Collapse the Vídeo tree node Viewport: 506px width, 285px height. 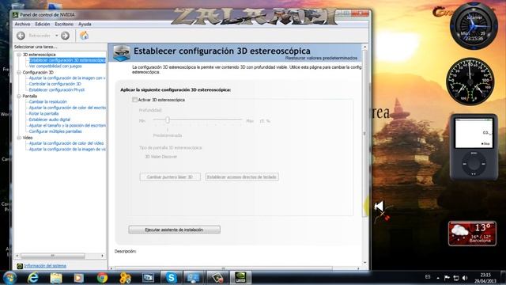(x=19, y=138)
